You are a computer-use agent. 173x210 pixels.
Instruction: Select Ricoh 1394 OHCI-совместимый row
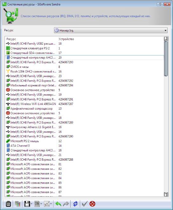pos(85,71)
